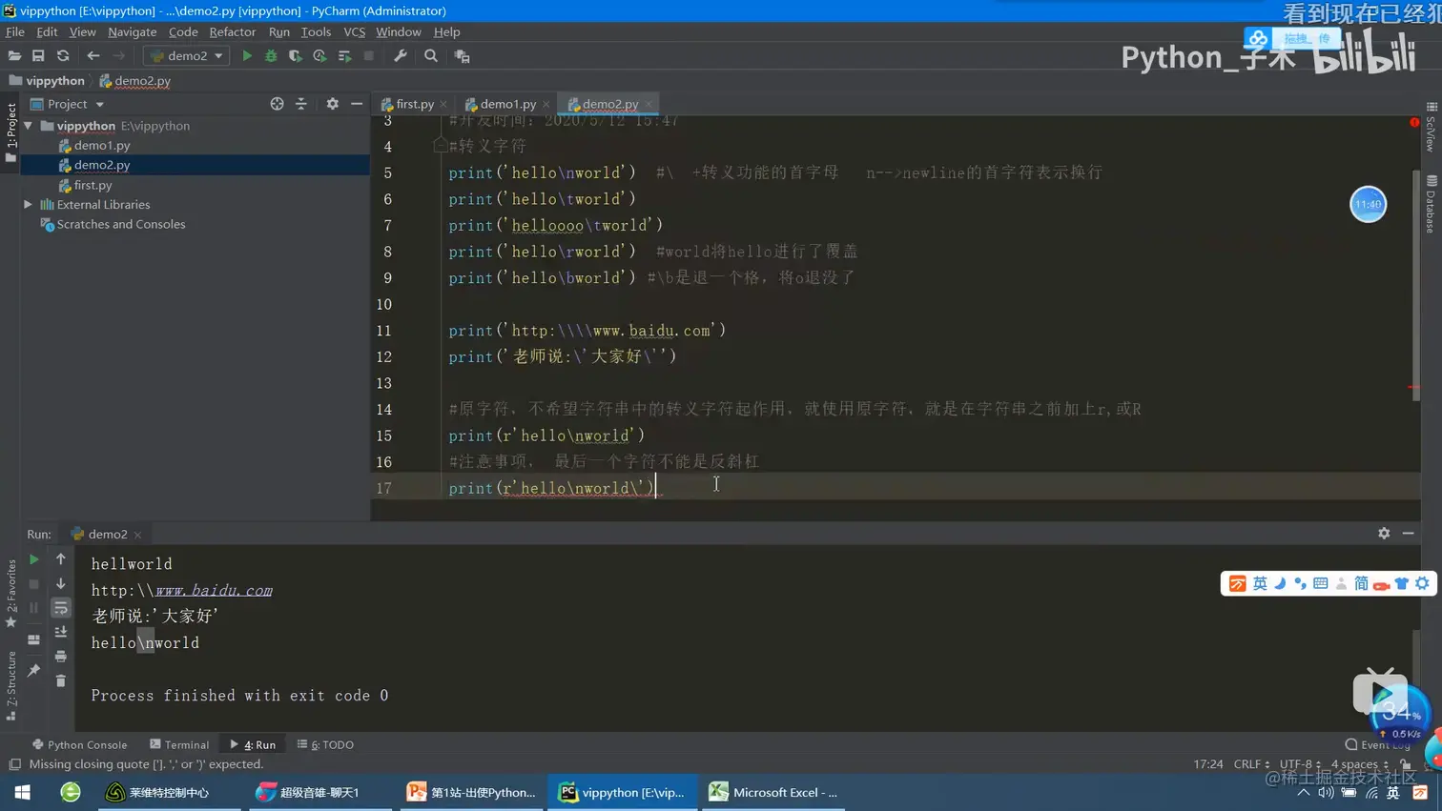Rerun demo2 from the Run panel
This screenshot has height=811, width=1442.
click(x=33, y=559)
